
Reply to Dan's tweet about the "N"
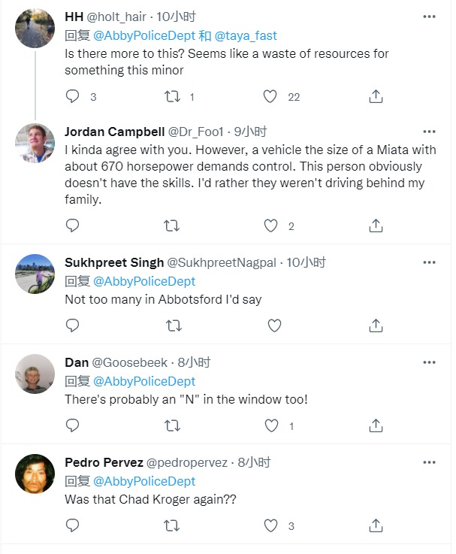pyautogui.click(x=73, y=425)
